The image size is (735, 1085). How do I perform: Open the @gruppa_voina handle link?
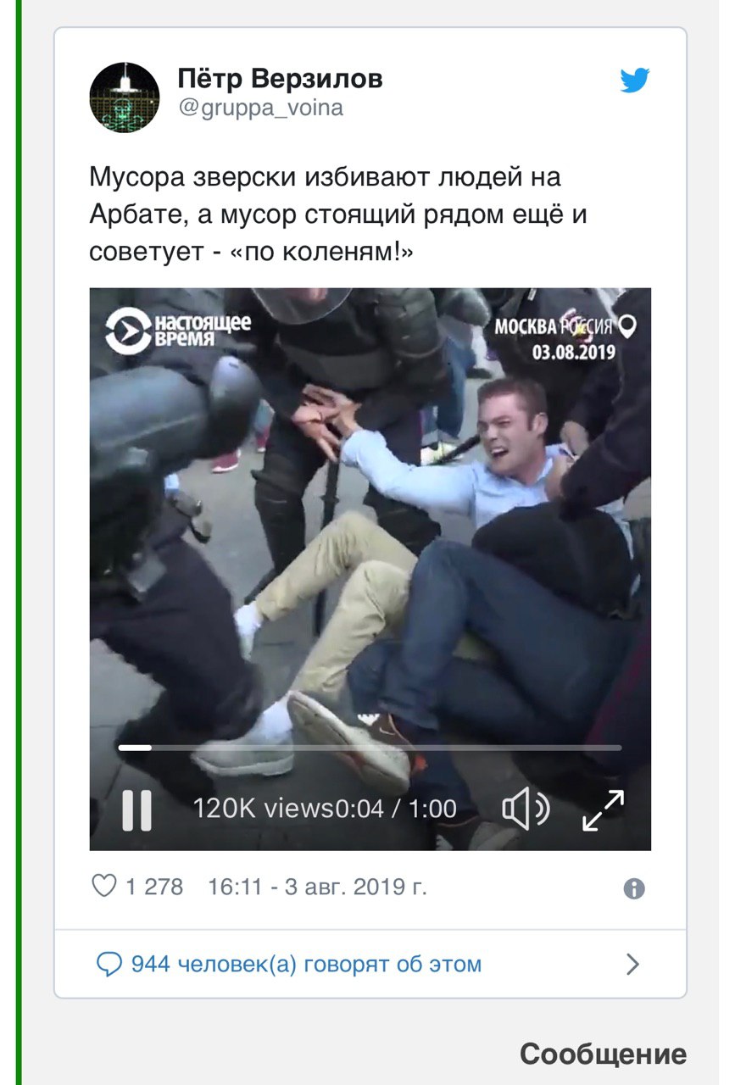pyautogui.click(x=260, y=108)
